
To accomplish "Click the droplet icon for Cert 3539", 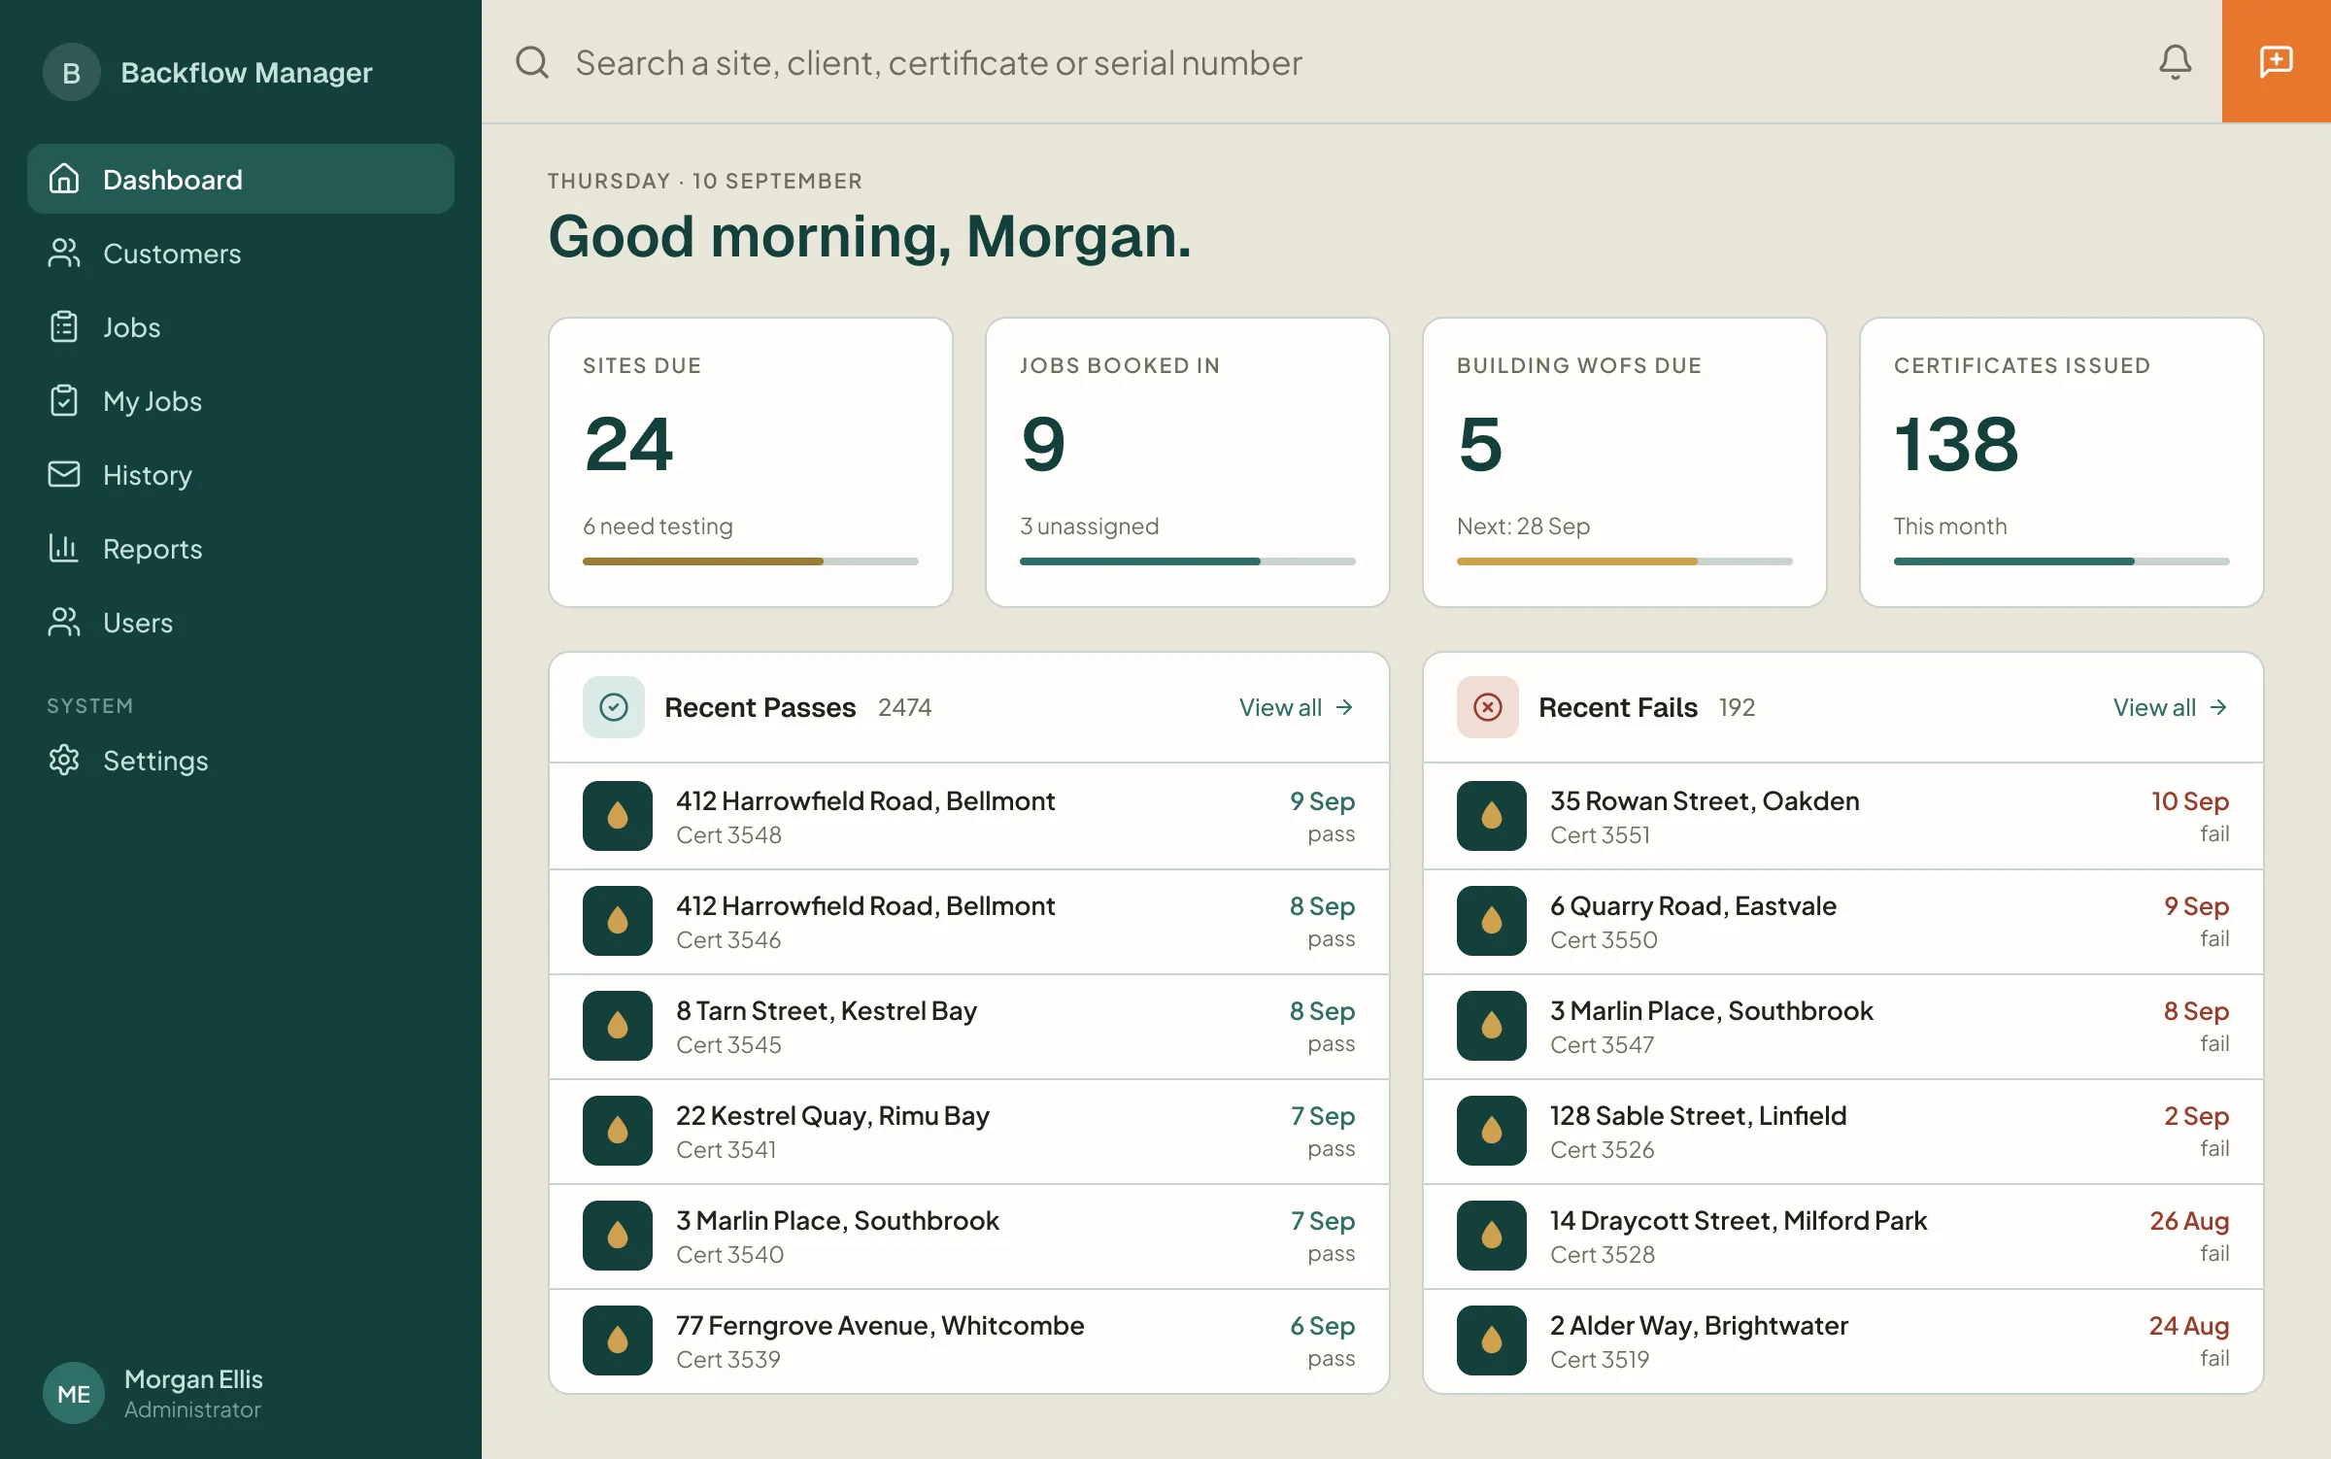I will point(618,1340).
